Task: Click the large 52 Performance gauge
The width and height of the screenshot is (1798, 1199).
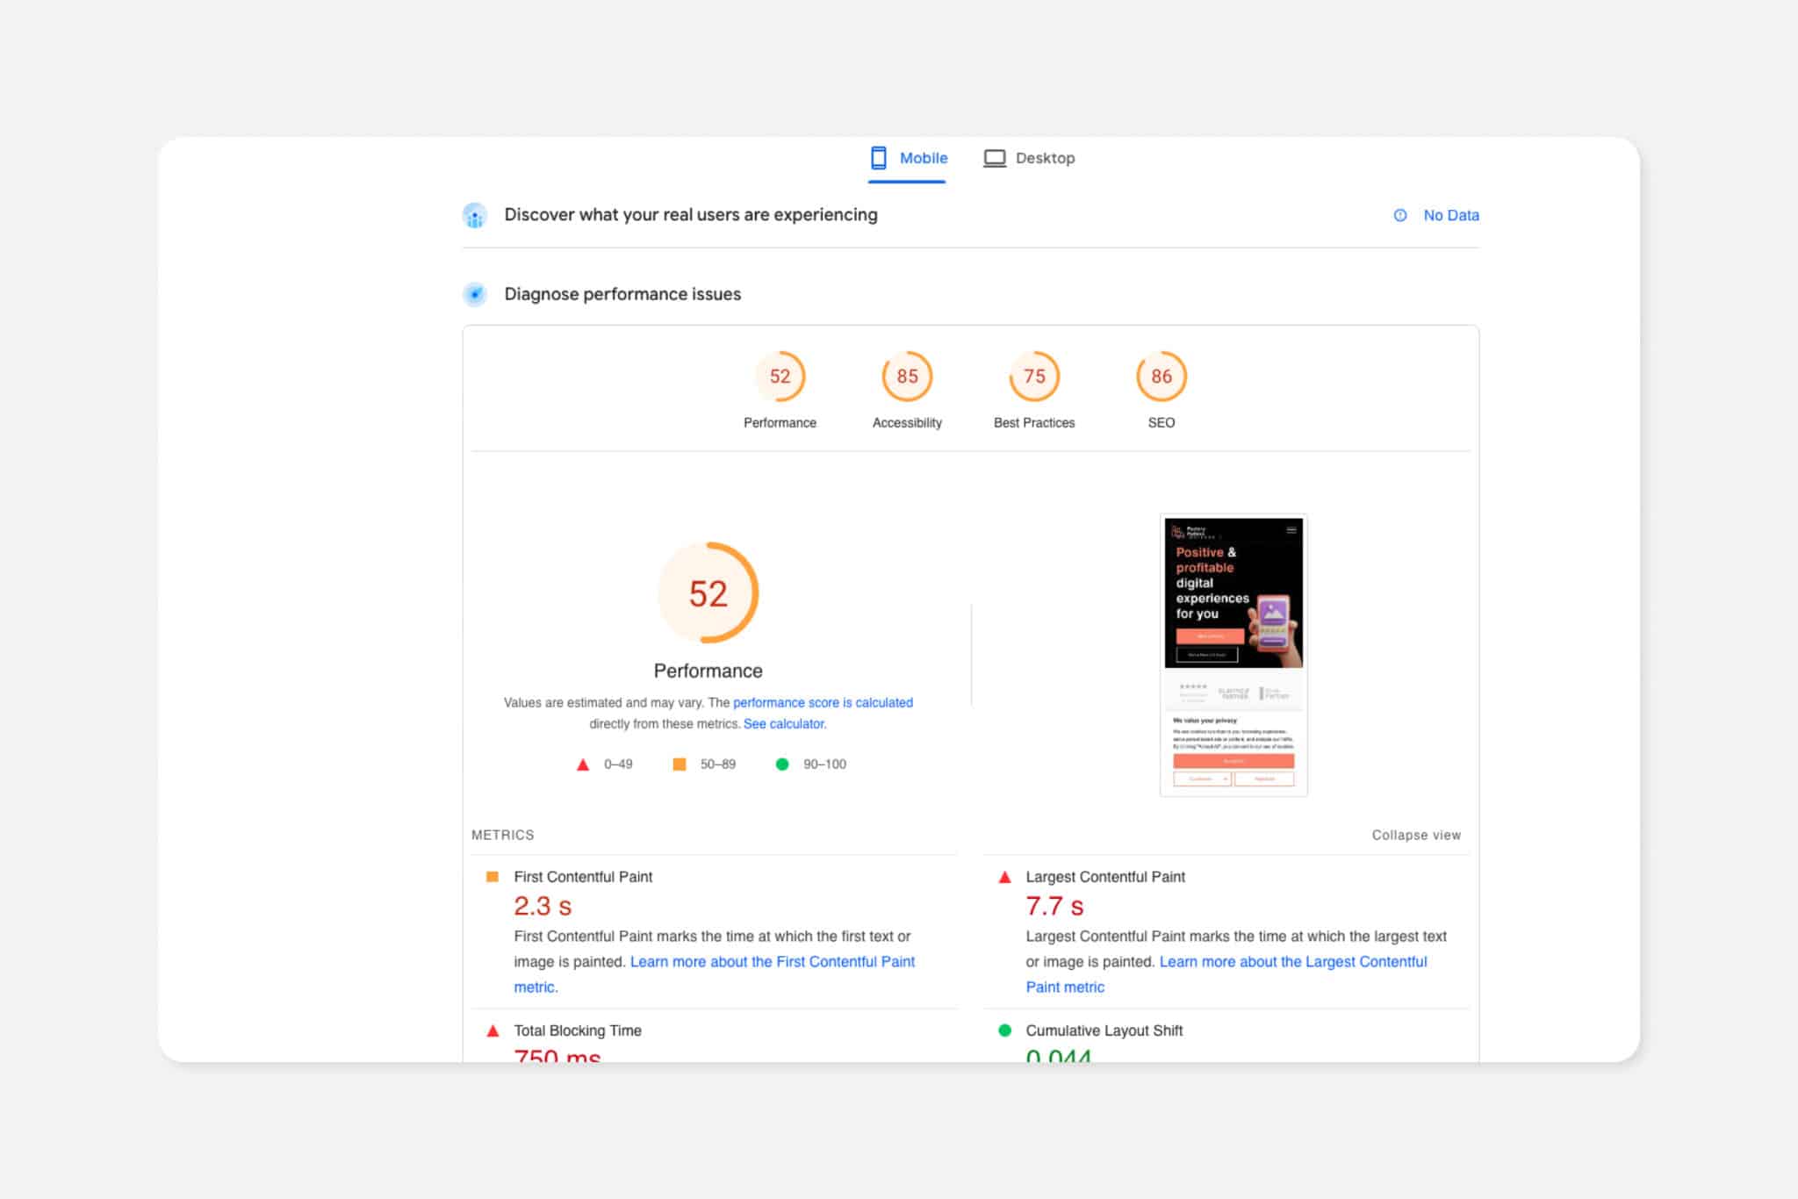Action: tap(708, 593)
